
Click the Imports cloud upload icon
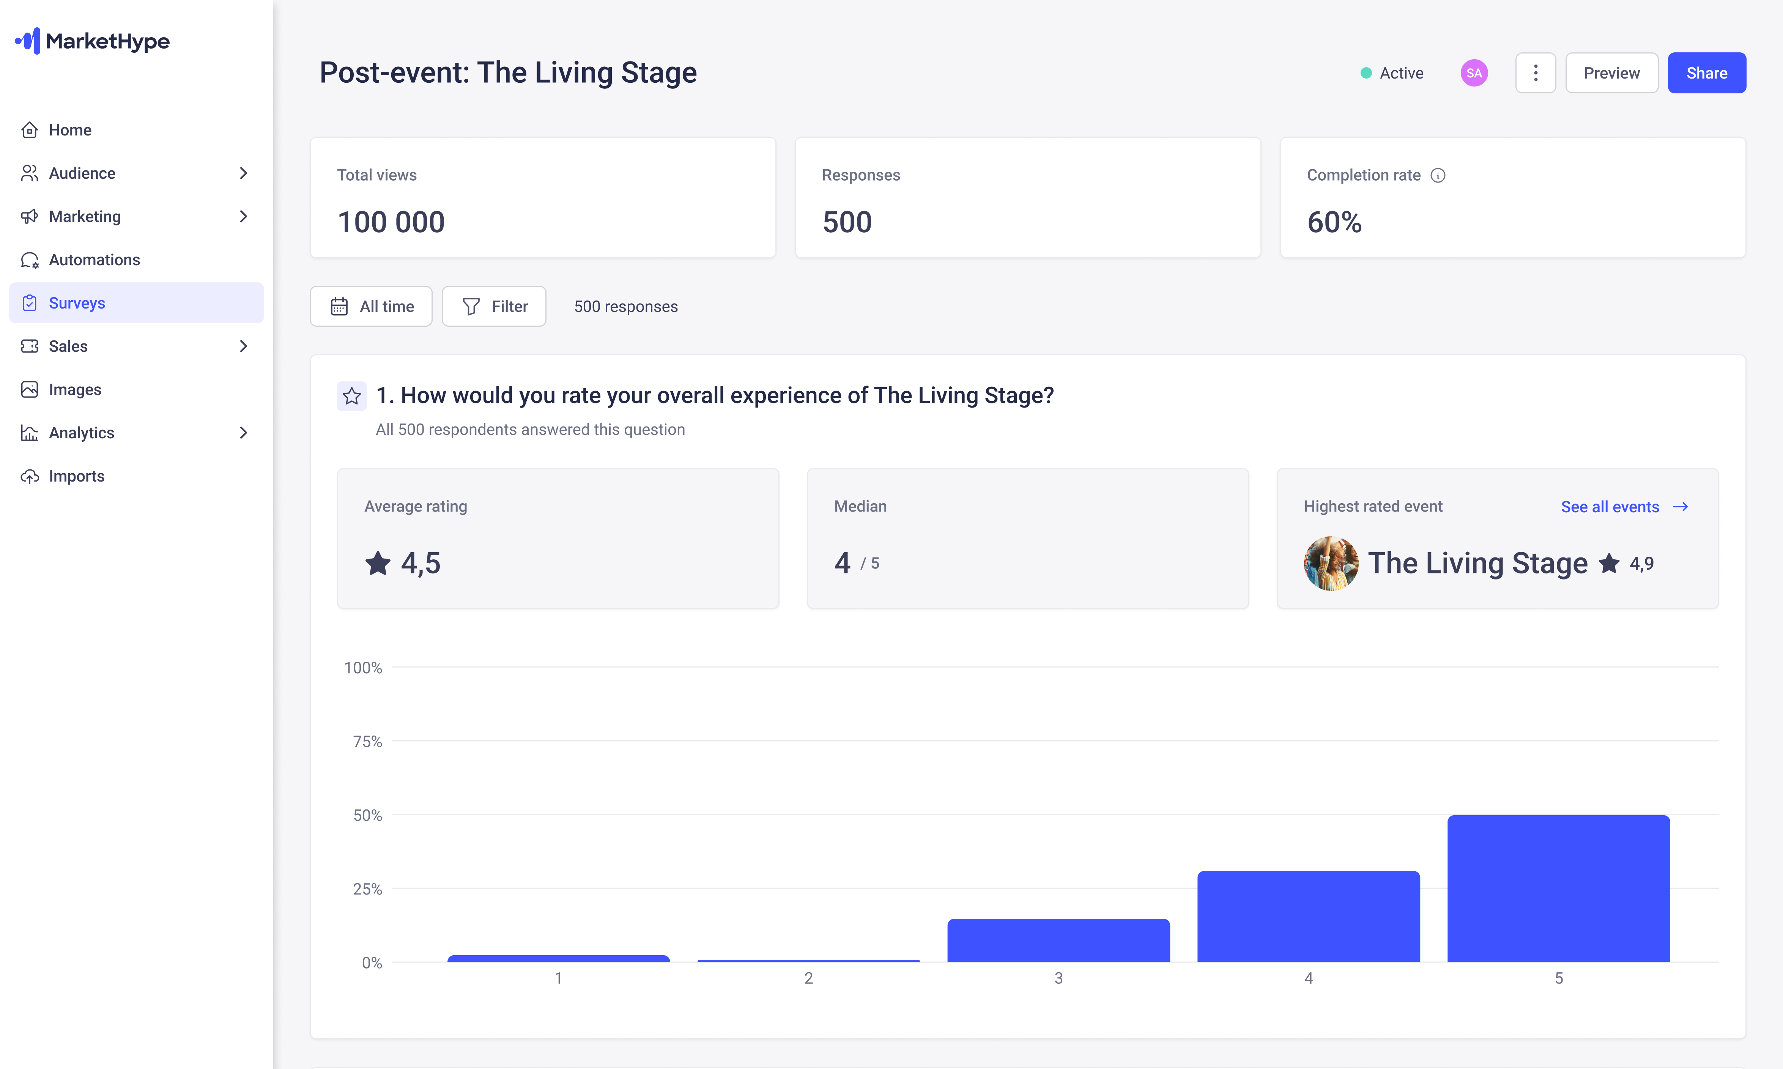pos(30,476)
